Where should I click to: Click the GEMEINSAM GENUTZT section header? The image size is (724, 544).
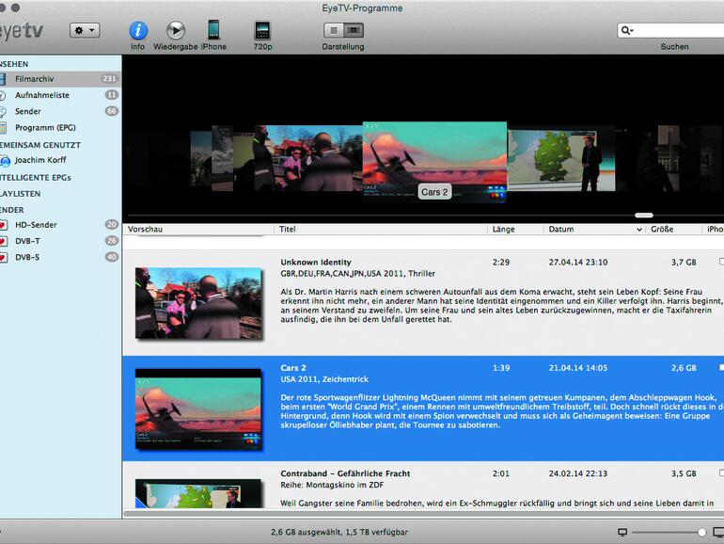tap(40, 145)
